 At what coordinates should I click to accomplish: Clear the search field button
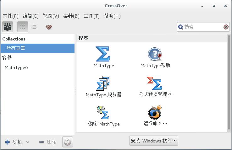(x=226, y=27)
